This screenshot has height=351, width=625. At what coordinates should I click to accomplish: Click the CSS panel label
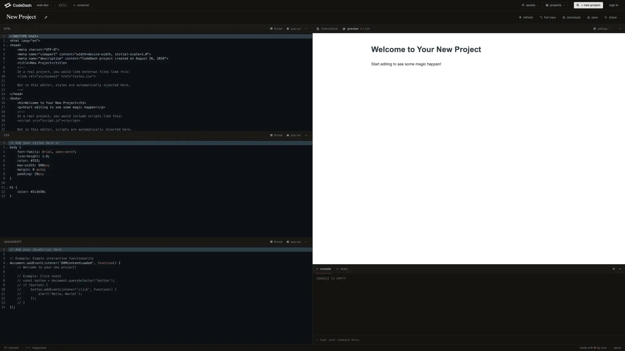(6, 135)
